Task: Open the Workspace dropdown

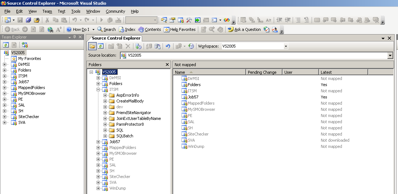Action: pyautogui.click(x=285, y=46)
